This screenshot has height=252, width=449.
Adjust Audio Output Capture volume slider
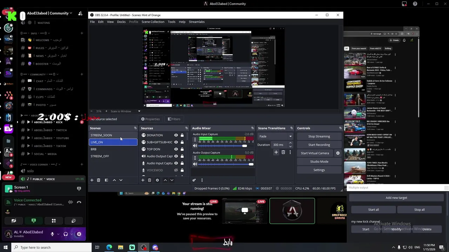(226, 164)
